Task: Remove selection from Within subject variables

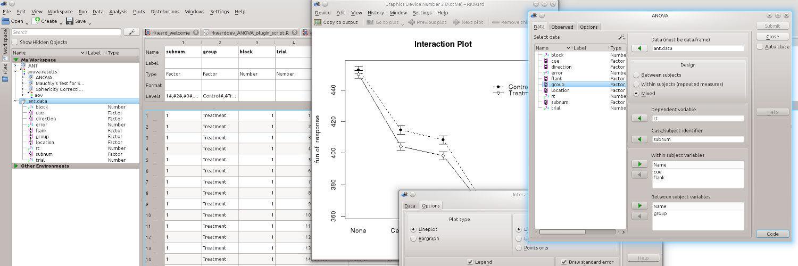Action: click(639, 175)
